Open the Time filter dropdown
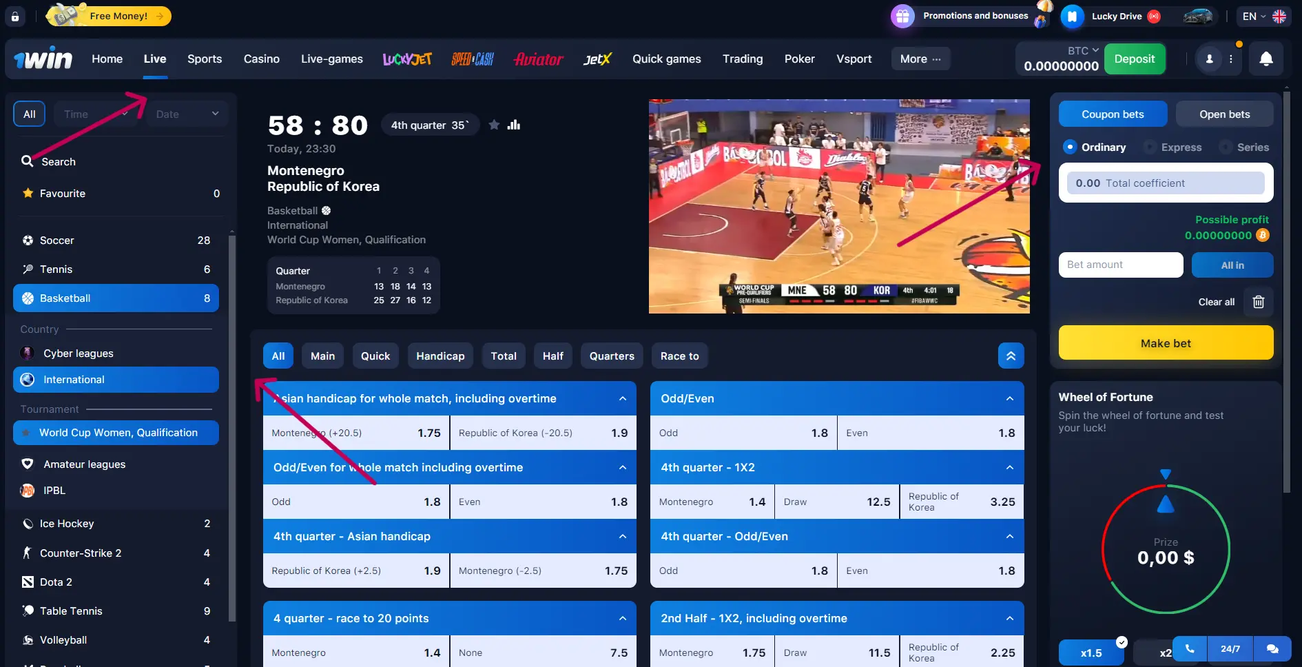1302x667 pixels. 96,114
